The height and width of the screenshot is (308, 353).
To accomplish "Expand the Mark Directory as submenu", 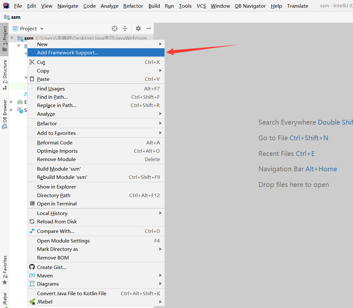I will (x=96, y=249).
